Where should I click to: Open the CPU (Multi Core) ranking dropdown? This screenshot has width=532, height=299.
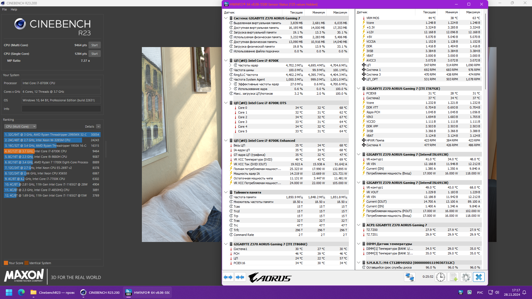[x=20, y=127]
